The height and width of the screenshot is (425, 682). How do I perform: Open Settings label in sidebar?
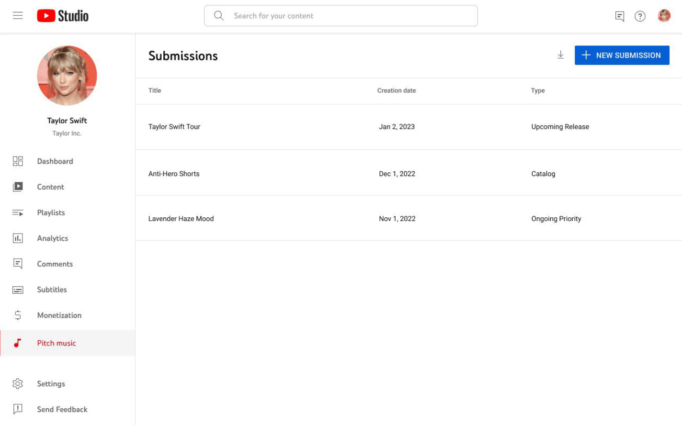[51, 384]
